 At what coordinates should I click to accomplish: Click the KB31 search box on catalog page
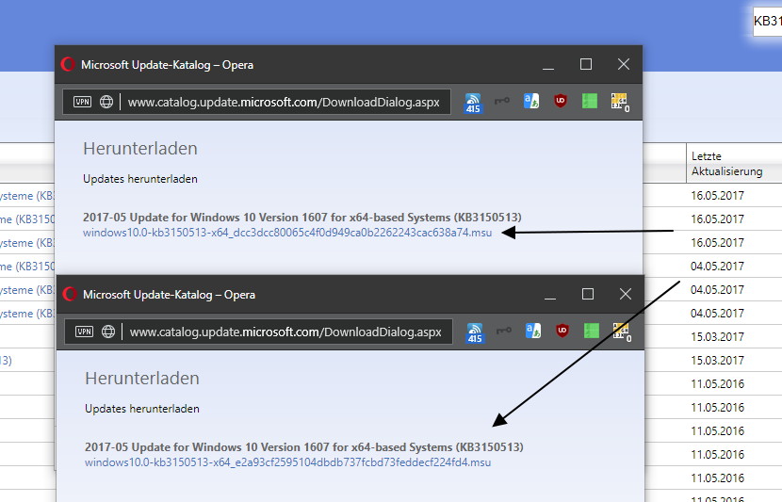pos(767,22)
